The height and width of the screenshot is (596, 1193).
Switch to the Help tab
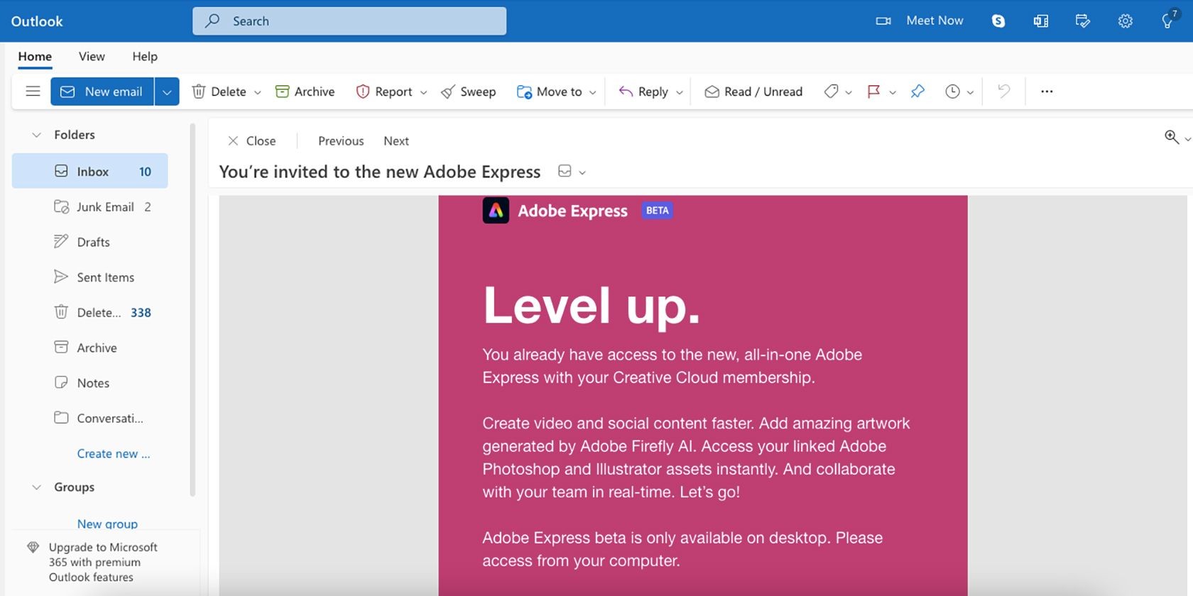coord(145,57)
